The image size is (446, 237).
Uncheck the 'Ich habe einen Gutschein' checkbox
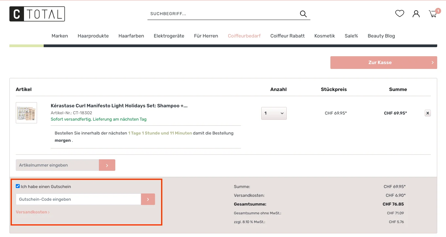18,186
